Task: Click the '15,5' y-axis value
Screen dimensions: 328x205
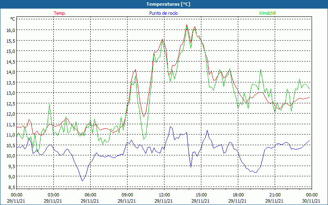Action: 11,41
